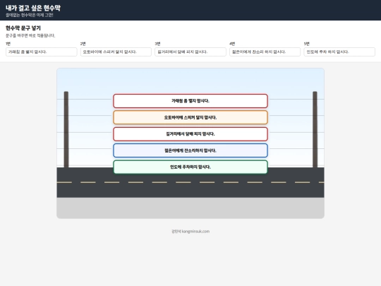Click the '4번' field label
The width and height of the screenshot is (381, 286).
[232, 44]
